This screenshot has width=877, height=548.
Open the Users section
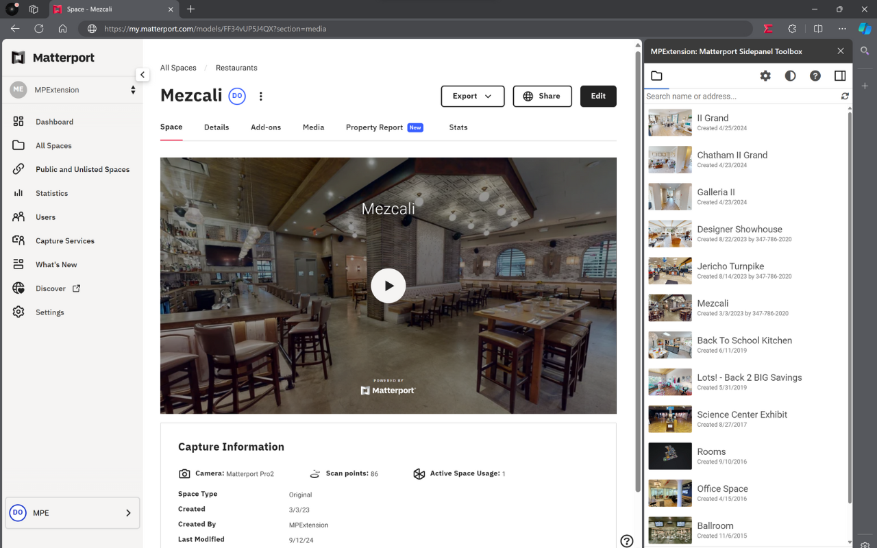(45, 216)
